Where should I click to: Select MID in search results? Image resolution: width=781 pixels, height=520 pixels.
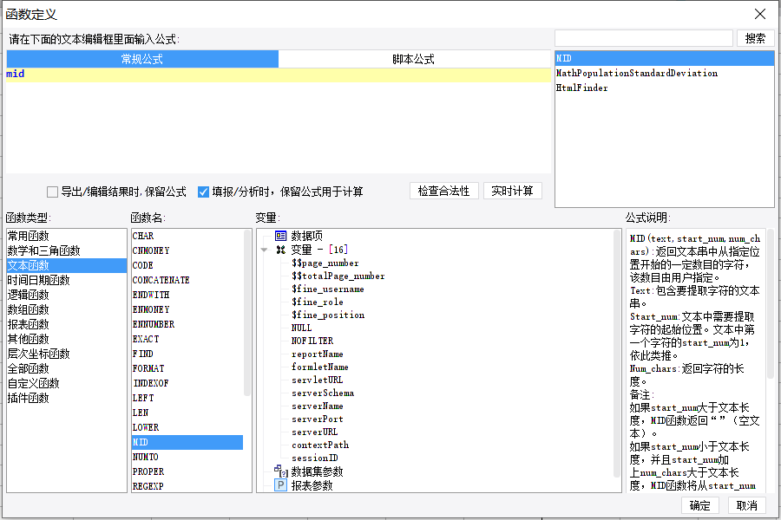click(x=665, y=58)
